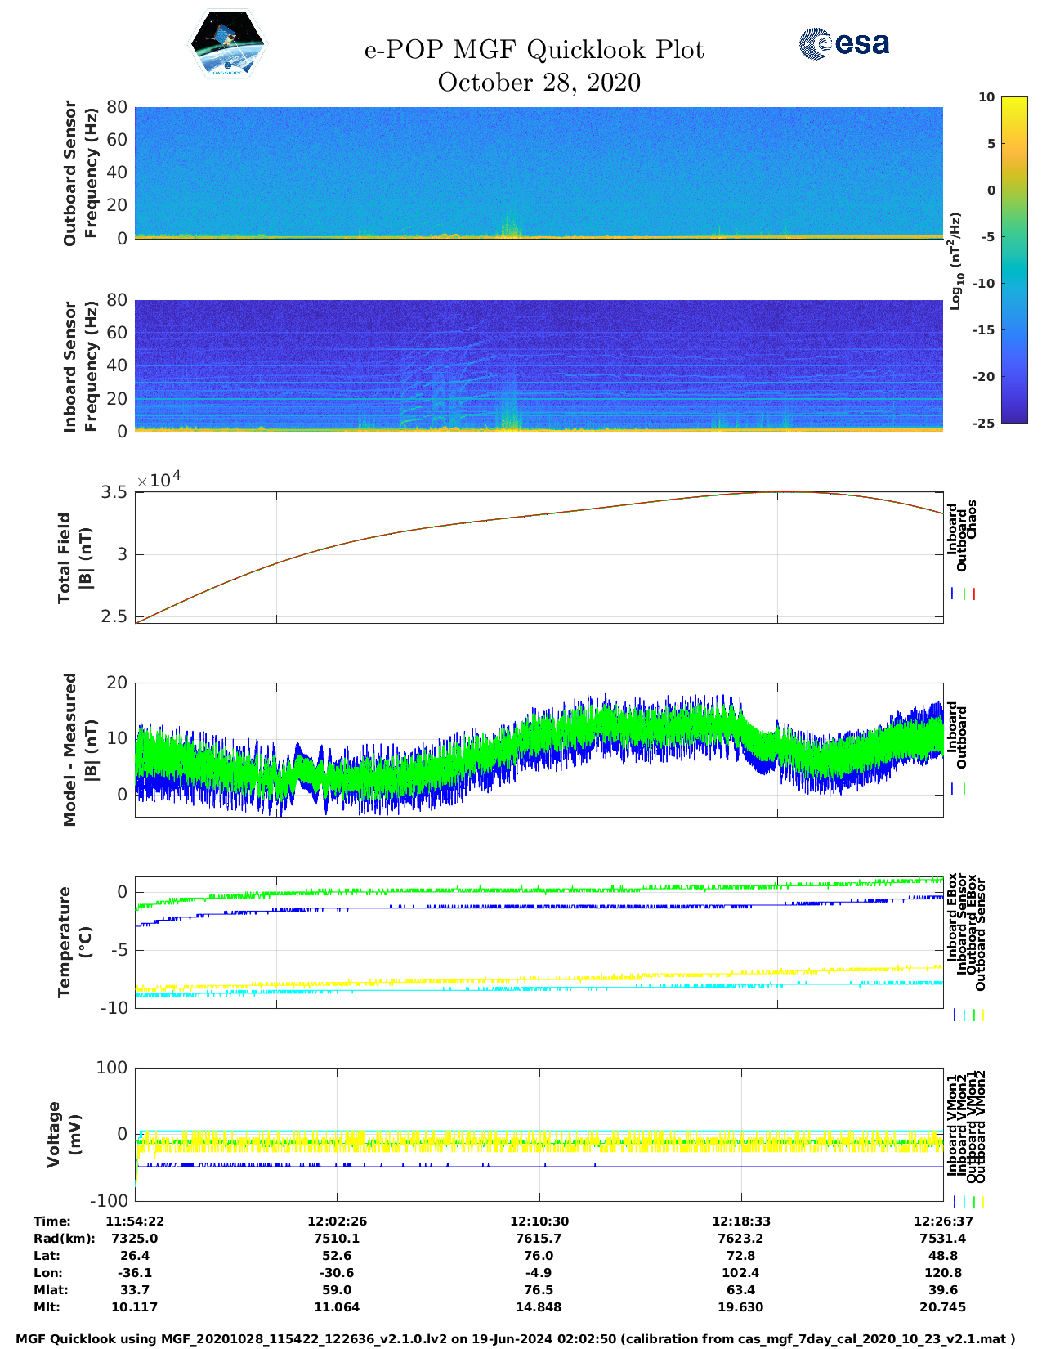The height and width of the screenshot is (1349, 1042).
Task: Click the e-POP MGF Quicklook Plot title
Action: (534, 50)
